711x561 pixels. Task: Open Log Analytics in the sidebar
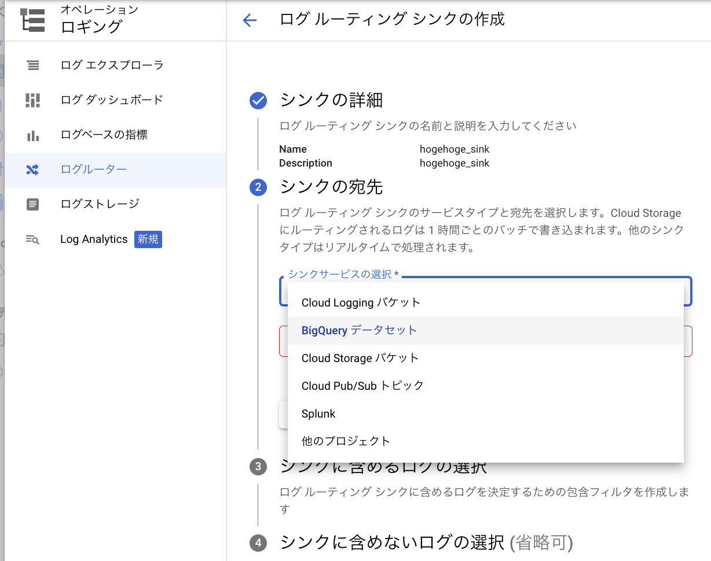115,239
